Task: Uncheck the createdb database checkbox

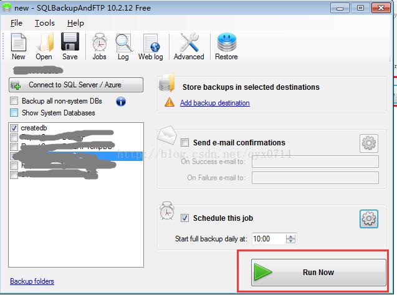Action: 14,128
